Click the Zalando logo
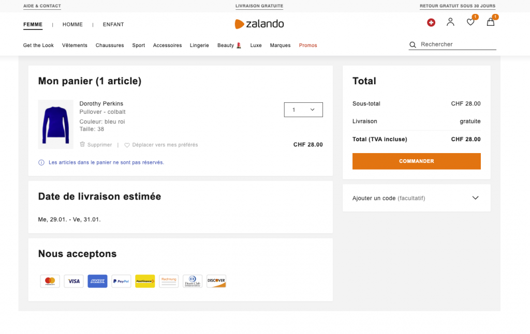530x334 pixels. coord(259,24)
